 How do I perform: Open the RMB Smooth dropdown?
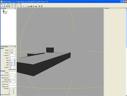pos(14,65)
